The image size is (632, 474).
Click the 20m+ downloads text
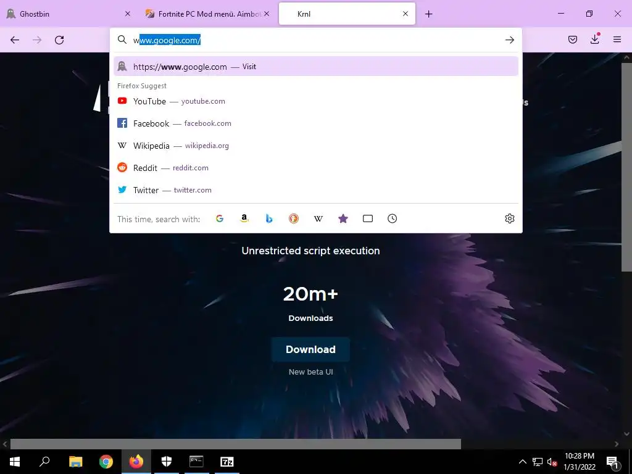tap(310, 294)
